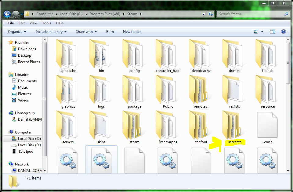The width and height of the screenshot is (293, 192).
Task: Open the steam folder
Action: (135, 127)
